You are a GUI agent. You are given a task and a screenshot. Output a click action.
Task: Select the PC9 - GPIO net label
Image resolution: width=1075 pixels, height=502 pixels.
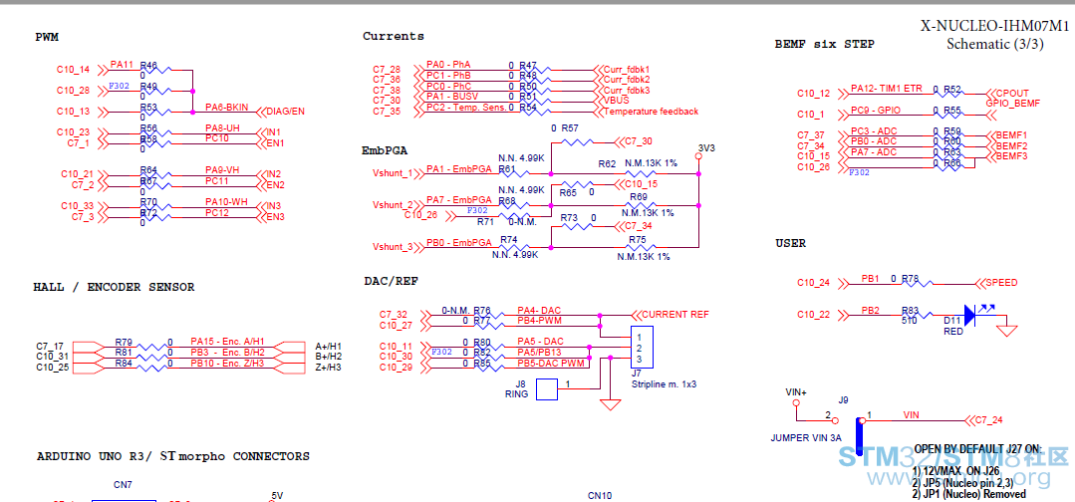[876, 110]
